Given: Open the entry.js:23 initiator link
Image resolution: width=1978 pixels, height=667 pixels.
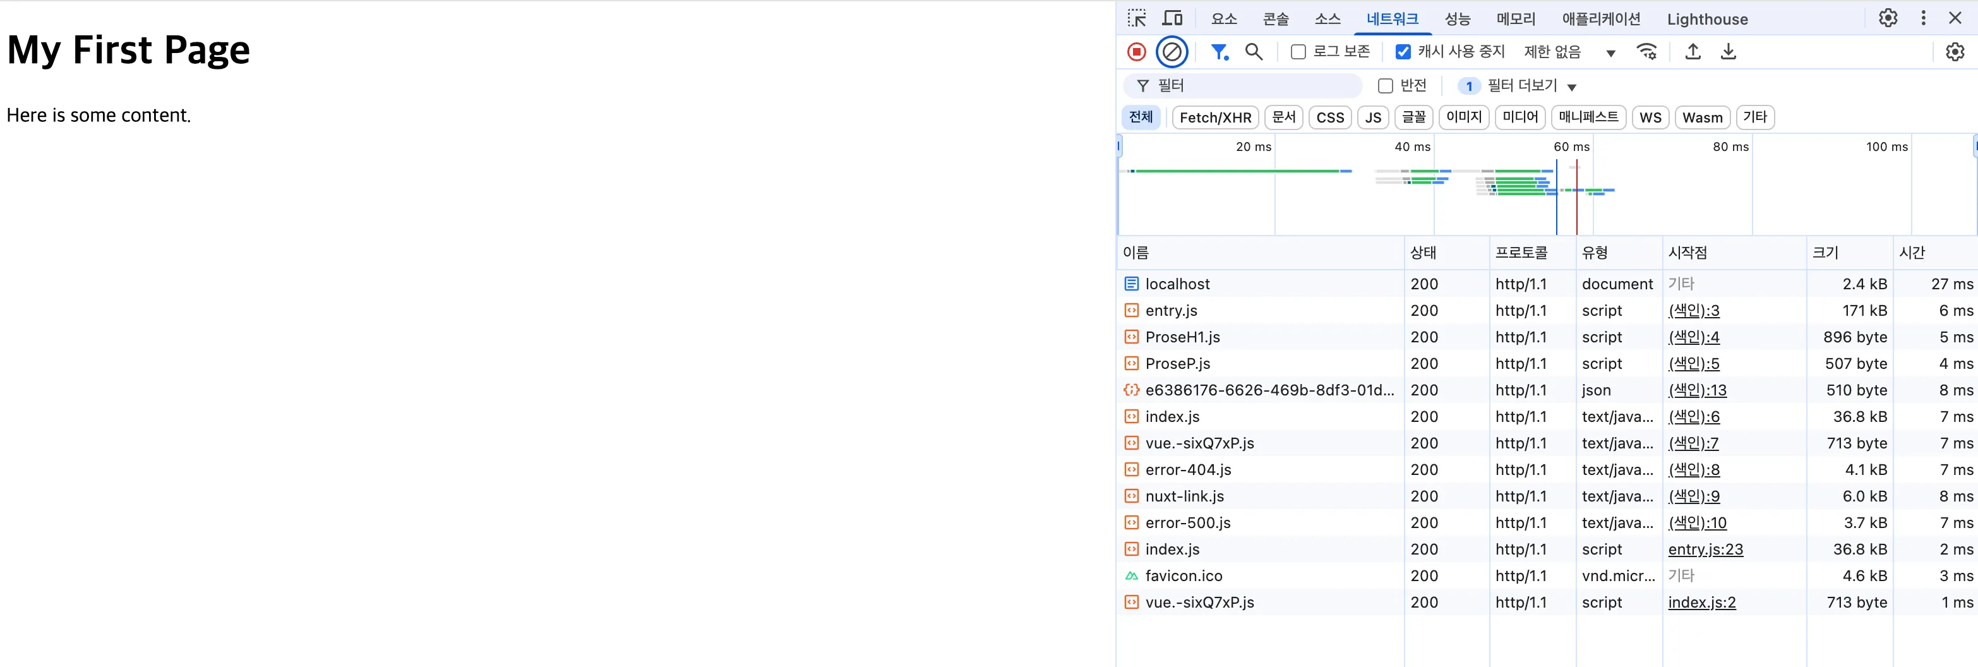Looking at the screenshot, I should point(1705,550).
